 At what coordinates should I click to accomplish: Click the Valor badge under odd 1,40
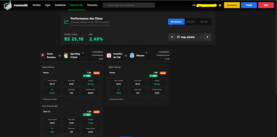[87, 115]
